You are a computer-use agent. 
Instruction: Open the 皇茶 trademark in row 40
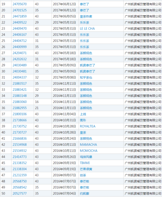point(83,132)
